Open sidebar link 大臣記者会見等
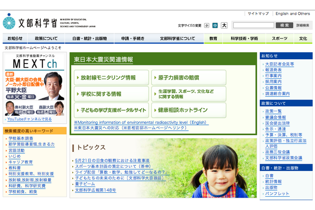 (280, 64)
